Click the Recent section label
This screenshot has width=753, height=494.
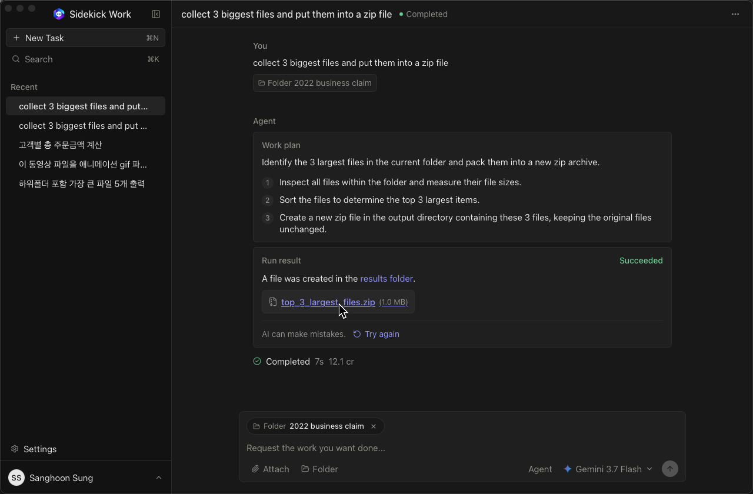[x=24, y=87]
